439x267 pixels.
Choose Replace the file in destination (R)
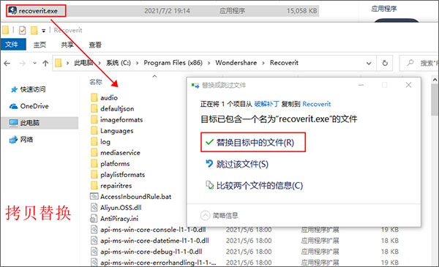(x=253, y=143)
